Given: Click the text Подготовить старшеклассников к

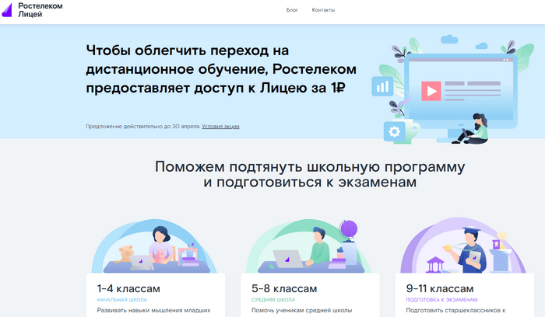Looking at the screenshot, I should [x=455, y=310].
